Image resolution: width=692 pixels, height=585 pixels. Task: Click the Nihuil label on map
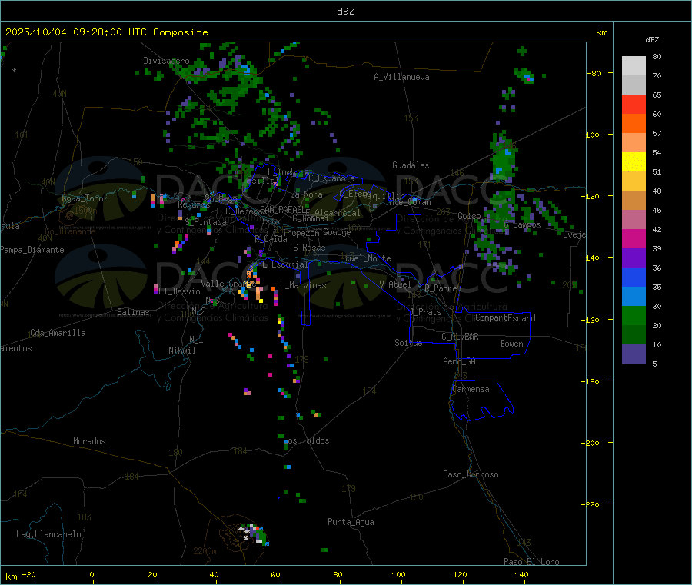point(181,351)
